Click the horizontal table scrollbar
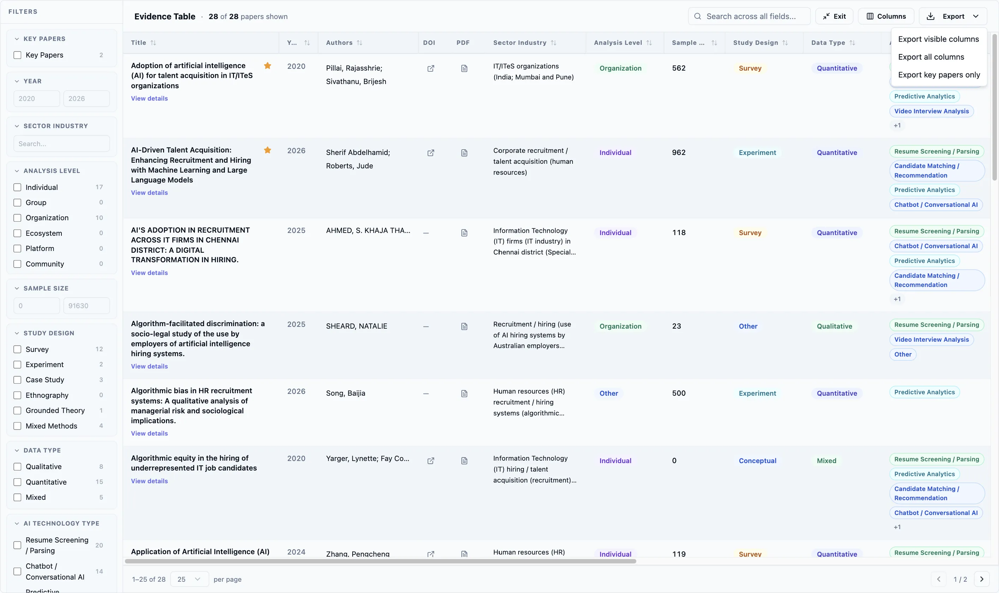This screenshot has height=593, width=999. pos(380,561)
